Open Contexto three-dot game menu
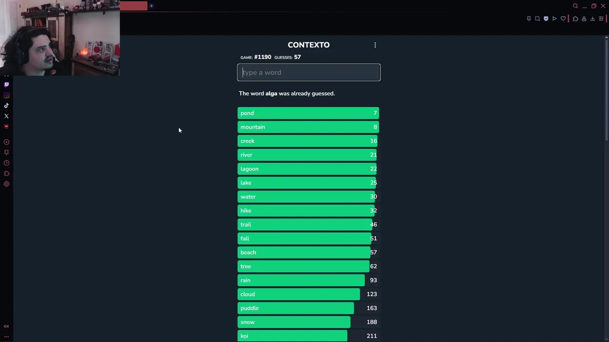The width and height of the screenshot is (609, 342). [x=375, y=45]
